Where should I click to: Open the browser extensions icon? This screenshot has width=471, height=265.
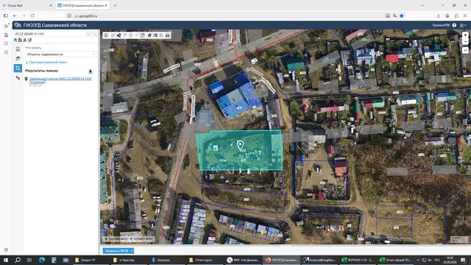point(456,15)
